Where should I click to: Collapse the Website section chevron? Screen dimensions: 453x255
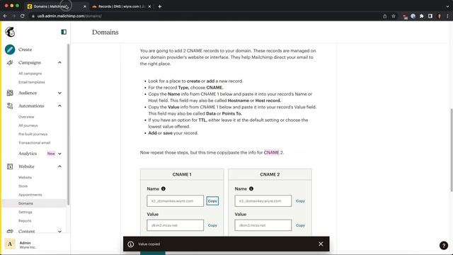pyautogui.click(x=59, y=166)
